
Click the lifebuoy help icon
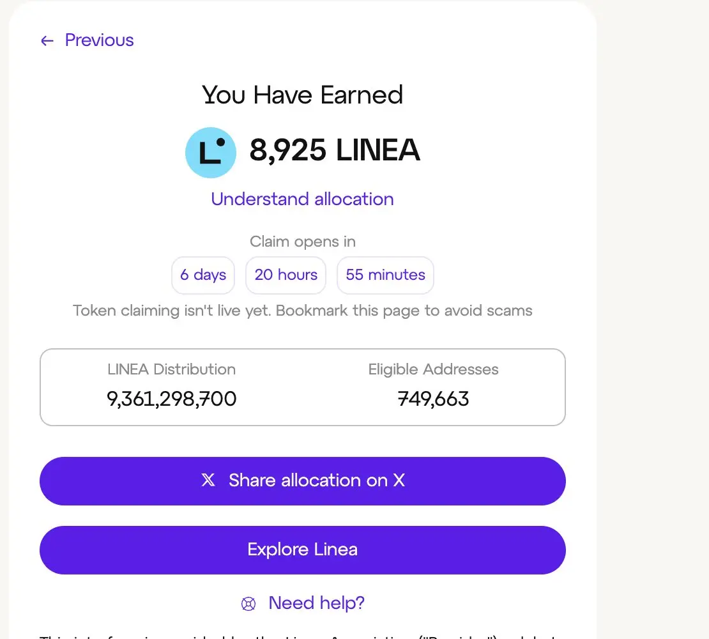tap(248, 604)
